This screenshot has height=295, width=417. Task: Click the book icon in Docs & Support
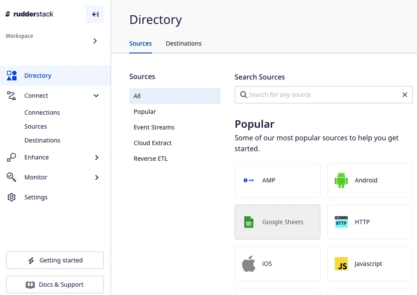[x=30, y=285]
